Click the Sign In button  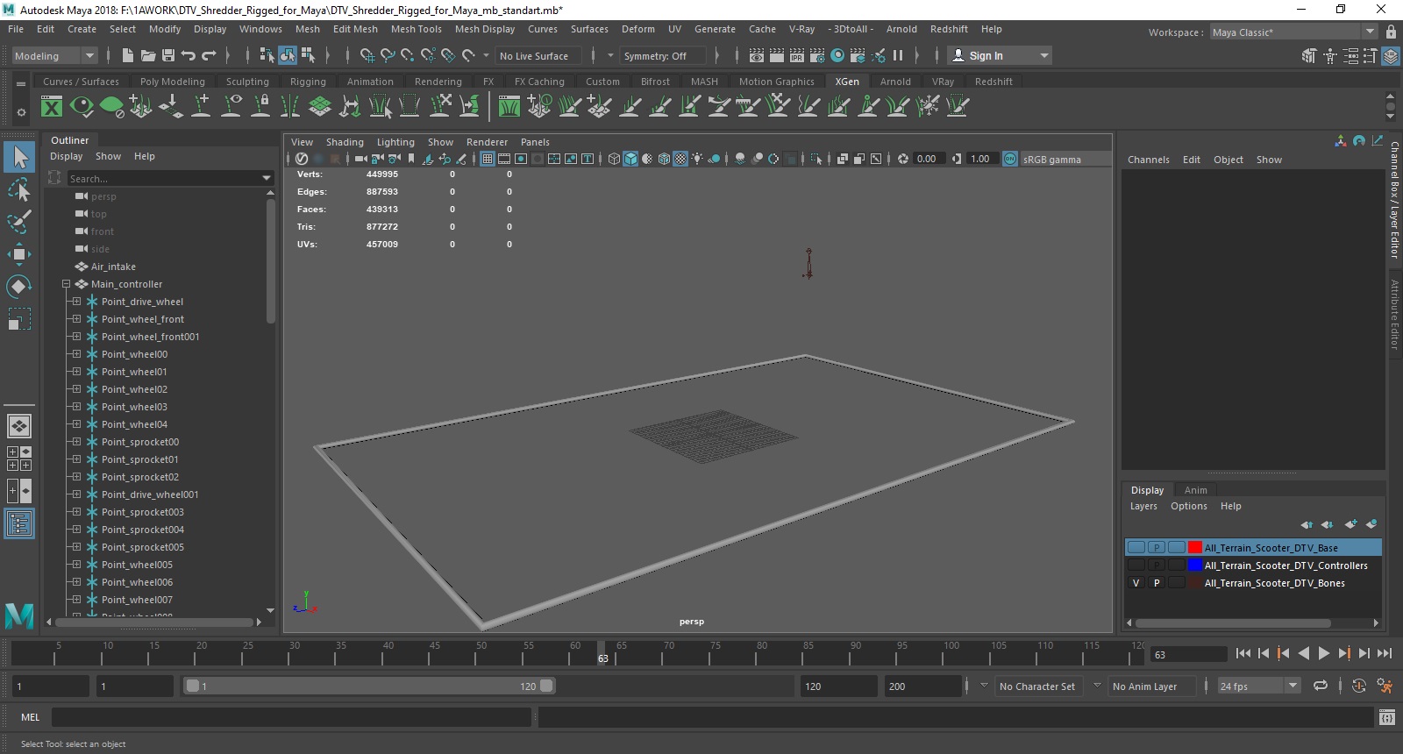tap(999, 55)
